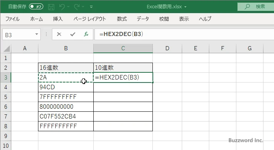Select column D header
This screenshot has width=274, height=150.
pos(167,48)
